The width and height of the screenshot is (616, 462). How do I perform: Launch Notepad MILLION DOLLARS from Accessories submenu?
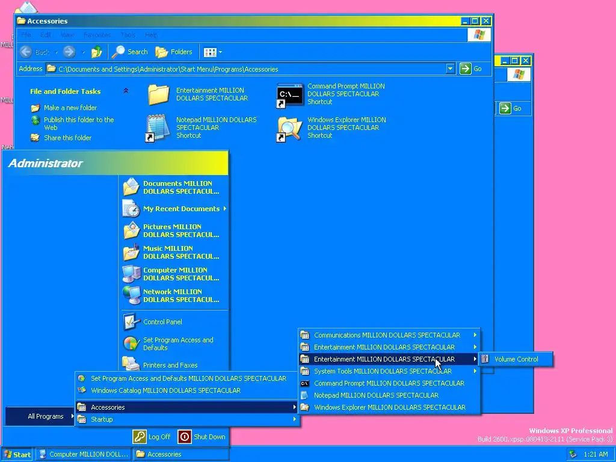(x=389, y=396)
